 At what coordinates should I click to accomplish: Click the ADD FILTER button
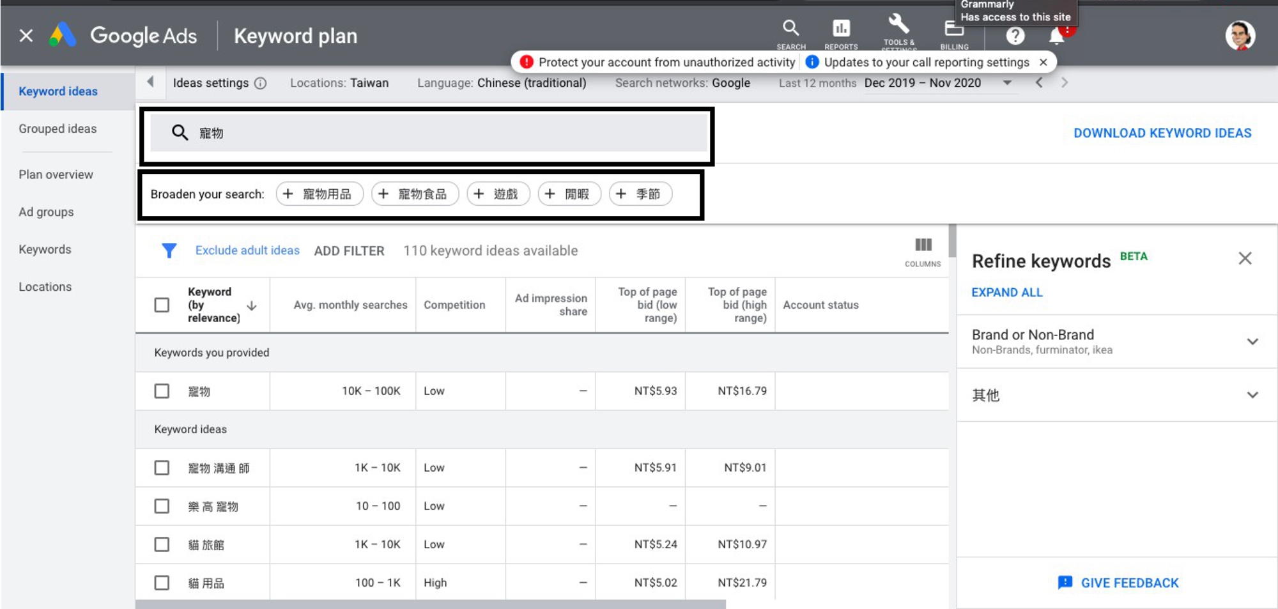click(349, 251)
